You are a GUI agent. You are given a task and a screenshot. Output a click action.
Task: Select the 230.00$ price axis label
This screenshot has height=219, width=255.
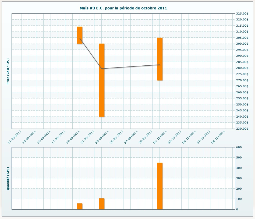[x=242, y=129]
